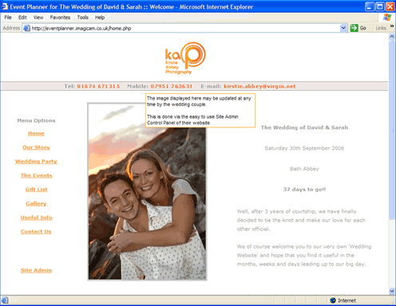
Task: Click the telephone number 01674 671315
Action: coord(98,86)
